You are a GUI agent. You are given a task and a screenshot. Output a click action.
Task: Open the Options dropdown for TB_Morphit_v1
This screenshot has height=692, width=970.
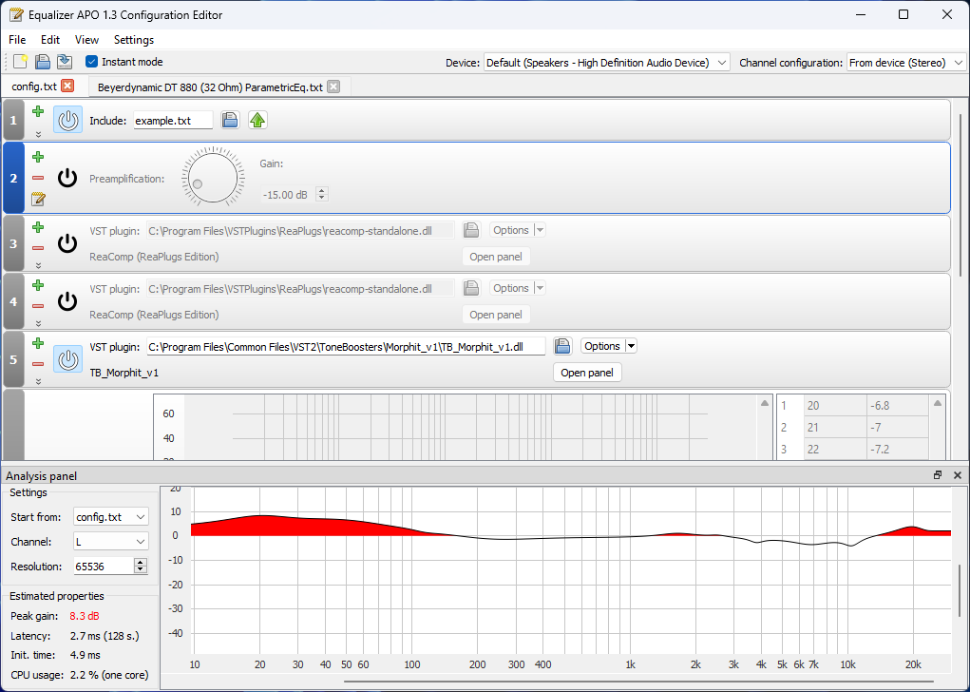(x=630, y=345)
